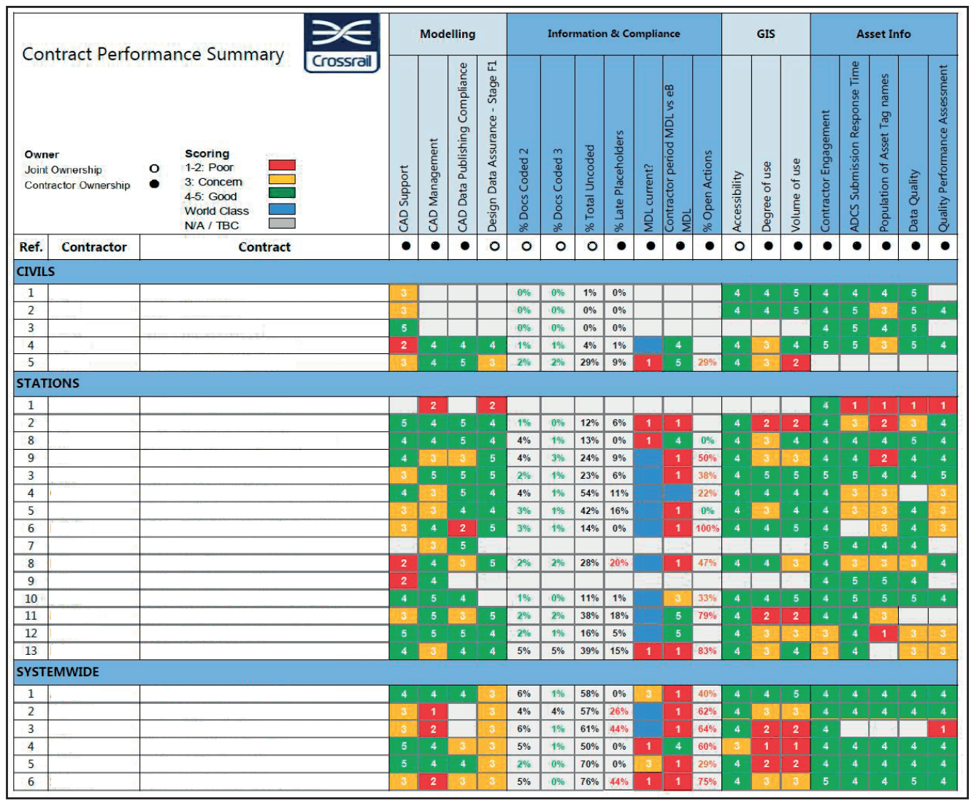Select ownership marker under MDL current? column
974x806 pixels.
coord(651,246)
